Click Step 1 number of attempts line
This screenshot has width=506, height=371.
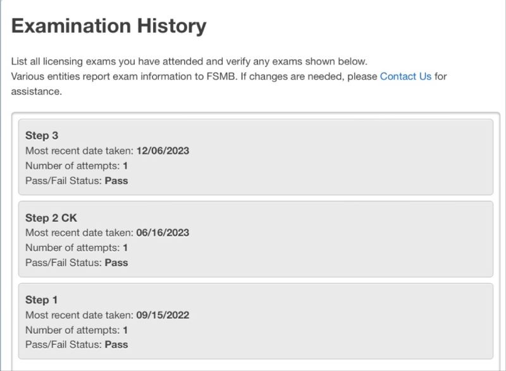pos(77,330)
